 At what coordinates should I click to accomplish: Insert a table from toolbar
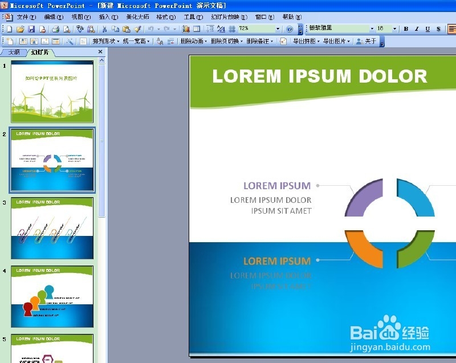tap(197, 28)
